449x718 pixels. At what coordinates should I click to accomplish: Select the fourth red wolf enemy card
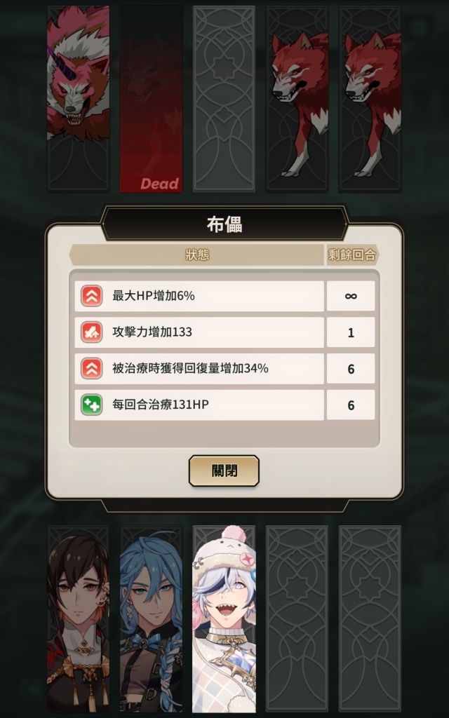297,99
